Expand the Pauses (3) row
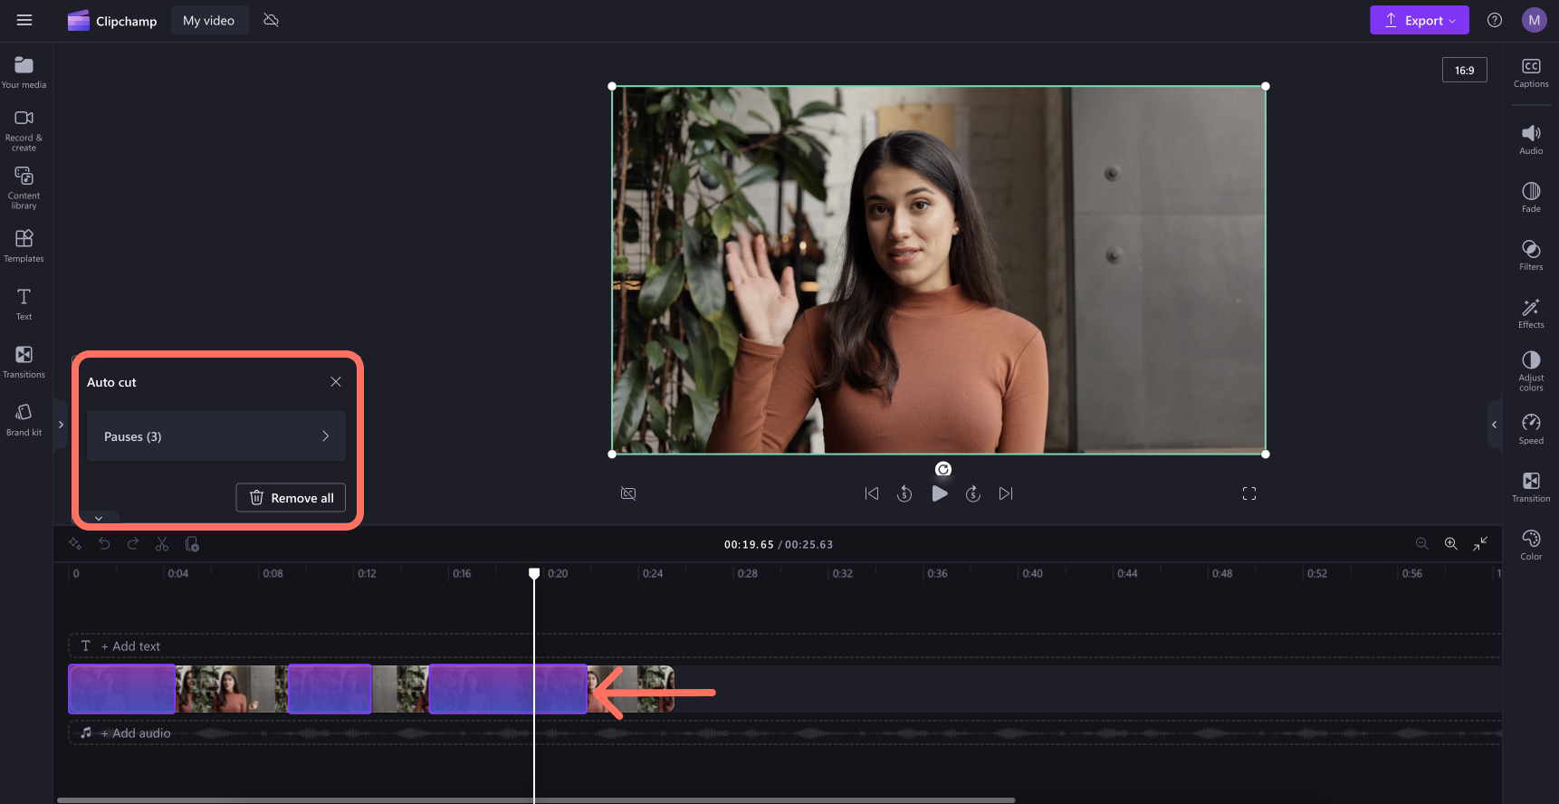 [x=216, y=436]
